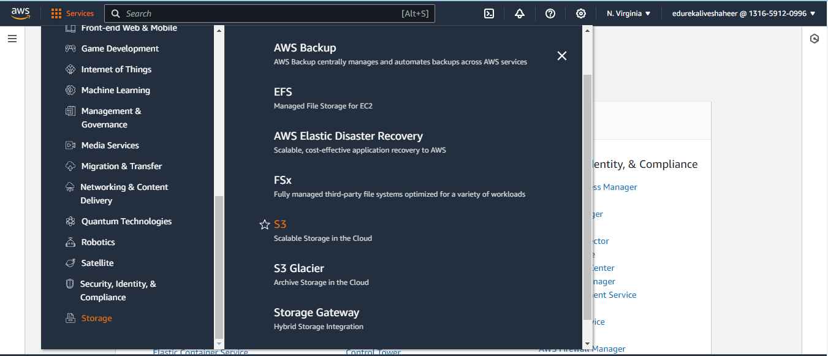Image resolution: width=828 pixels, height=356 pixels.
Task: Open the EFS service link
Action: [283, 91]
